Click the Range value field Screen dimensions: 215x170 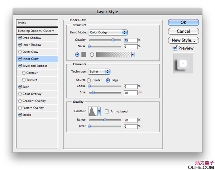pos(130,120)
